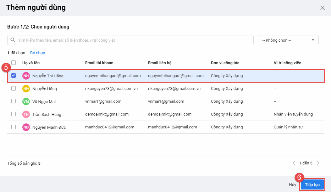Go to the next page arrow
This screenshot has width=331, height=192.
tap(318, 163)
